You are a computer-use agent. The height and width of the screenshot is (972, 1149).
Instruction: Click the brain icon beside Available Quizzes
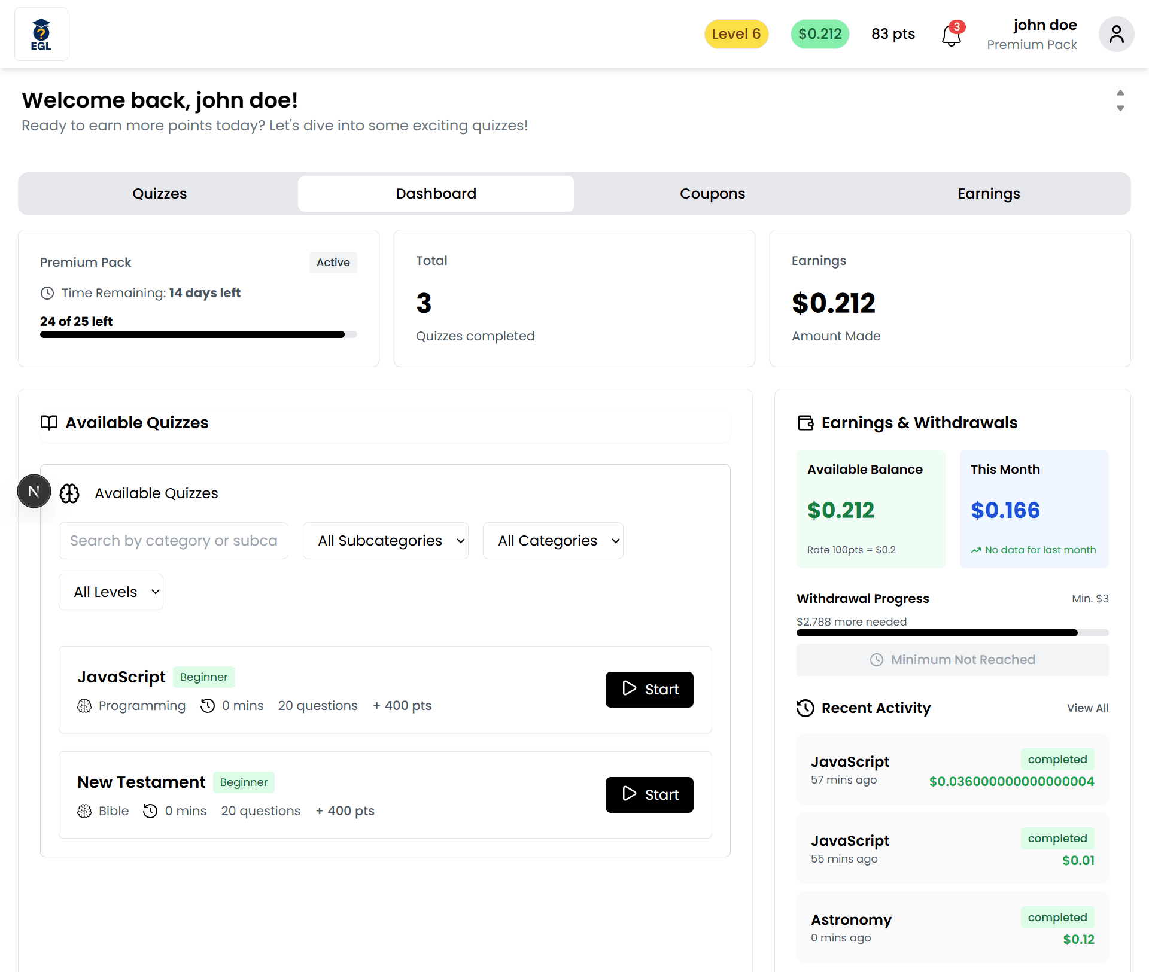[69, 493]
